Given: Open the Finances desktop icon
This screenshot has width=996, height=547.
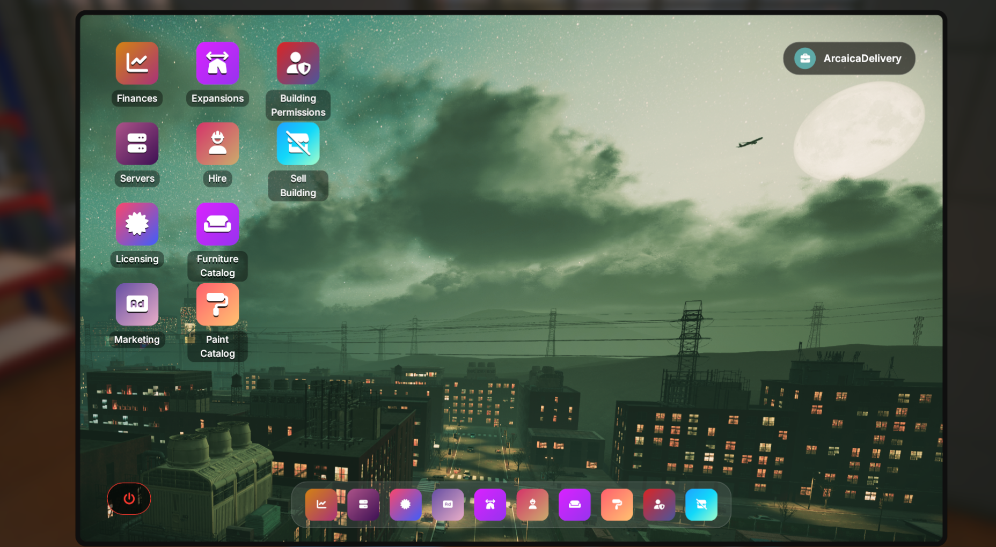Looking at the screenshot, I should click(x=137, y=63).
